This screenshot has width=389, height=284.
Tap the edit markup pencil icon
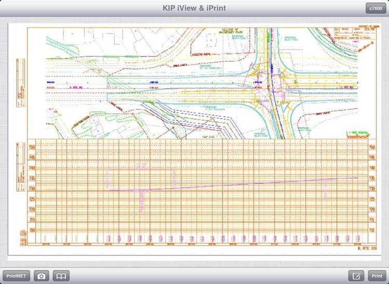356,276
